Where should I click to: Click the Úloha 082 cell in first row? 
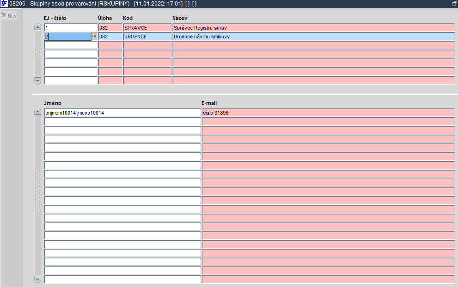click(x=110, y=28)
